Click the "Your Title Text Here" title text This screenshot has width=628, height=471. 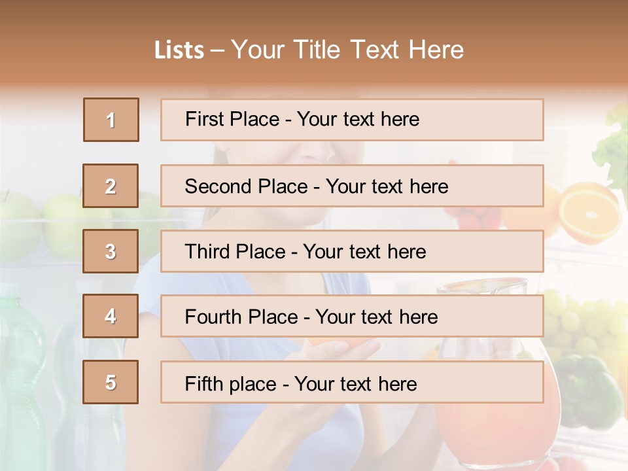(347, 50)
